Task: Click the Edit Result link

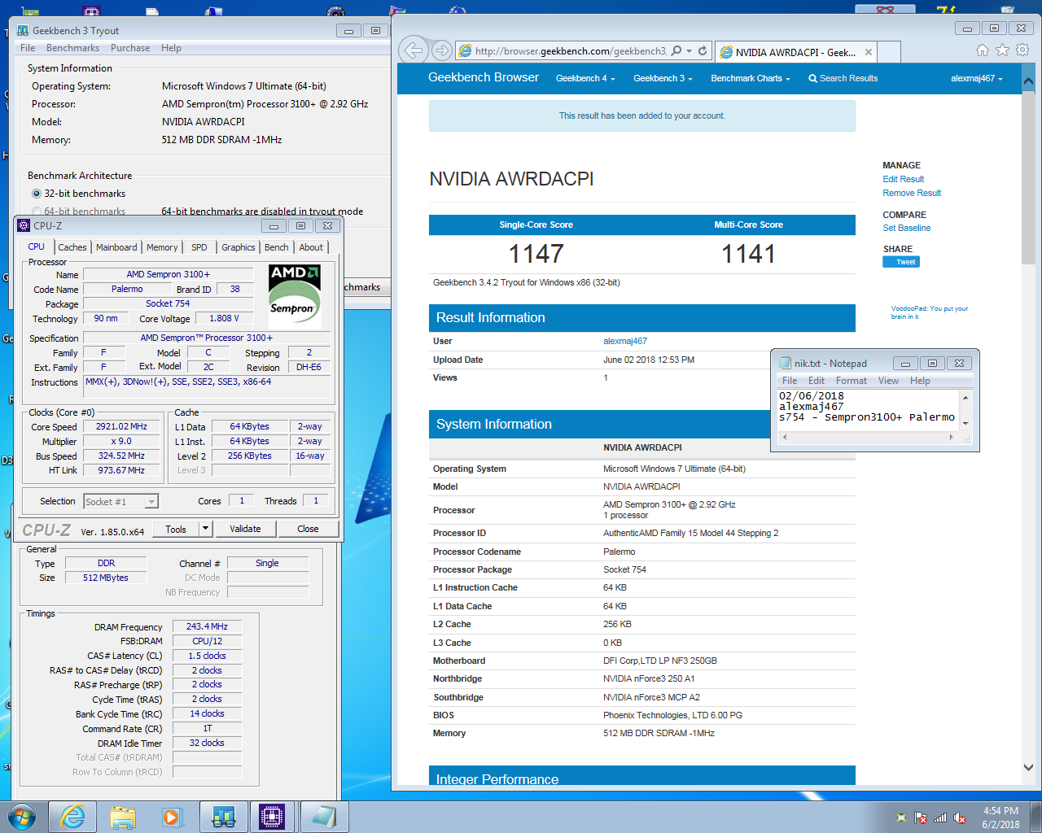Action: click(x=903, y=179)
